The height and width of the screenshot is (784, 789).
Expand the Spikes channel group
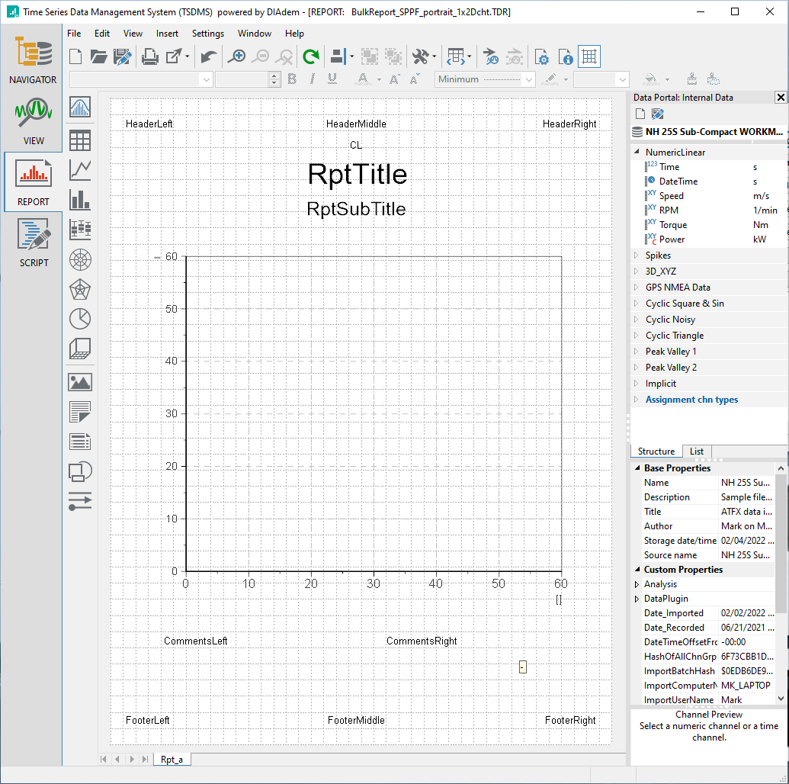pos(637,255)
